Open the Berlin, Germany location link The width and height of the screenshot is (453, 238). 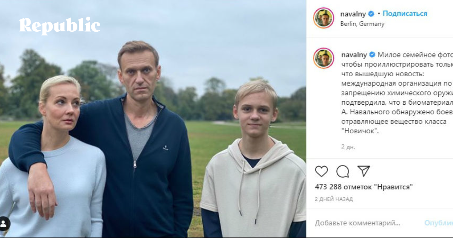click(x=362, y=24)
